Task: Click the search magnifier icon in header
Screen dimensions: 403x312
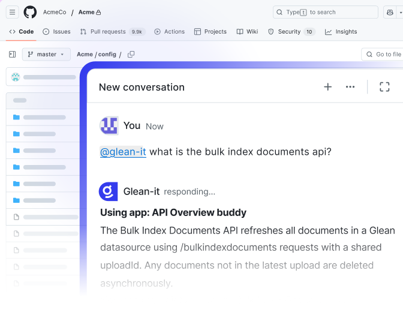Action: 279,12
